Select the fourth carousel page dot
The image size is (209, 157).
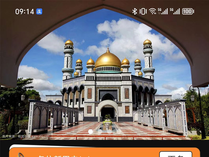coord(119,132)
